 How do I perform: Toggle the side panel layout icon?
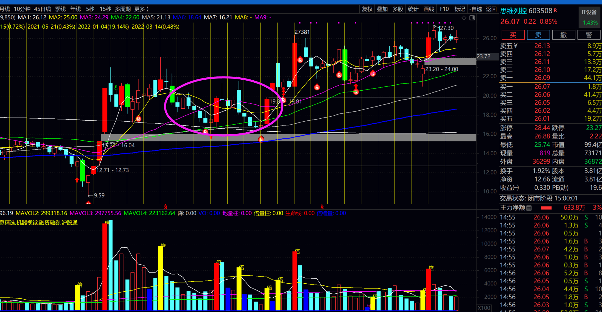(472, 18)
